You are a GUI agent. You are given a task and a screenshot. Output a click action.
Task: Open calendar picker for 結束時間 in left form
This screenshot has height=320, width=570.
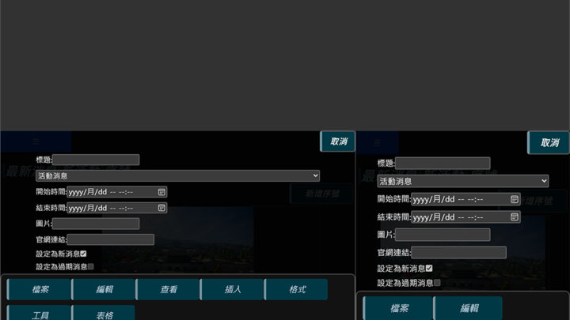(161, 208)
